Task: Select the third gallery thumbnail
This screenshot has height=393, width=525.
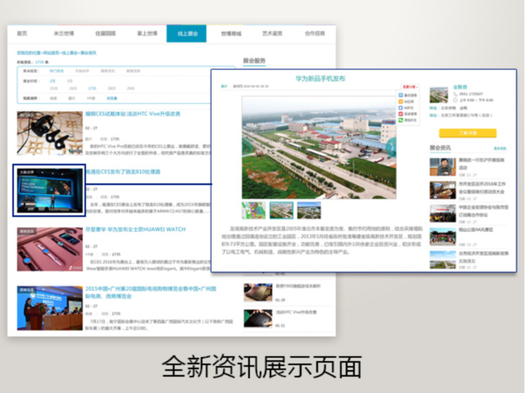Action: [x=309, y=210]
